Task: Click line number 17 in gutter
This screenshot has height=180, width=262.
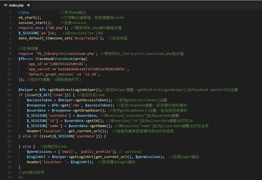Action: coord(9,95)
